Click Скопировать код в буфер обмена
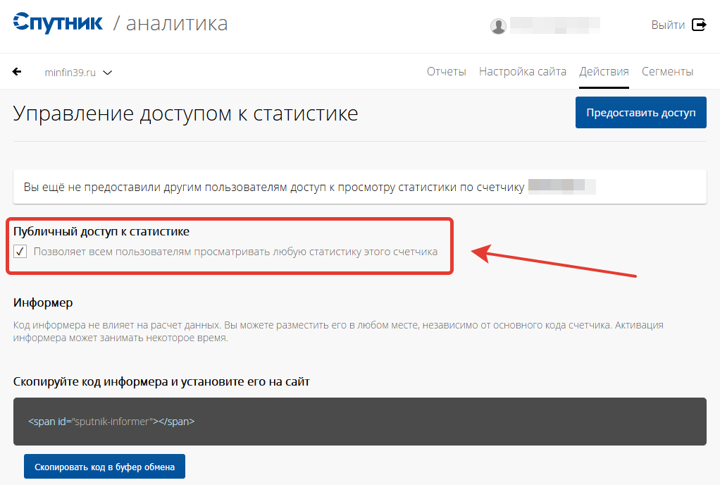The height and width of the screenshot is (485, 720). [x=104, y=467]
